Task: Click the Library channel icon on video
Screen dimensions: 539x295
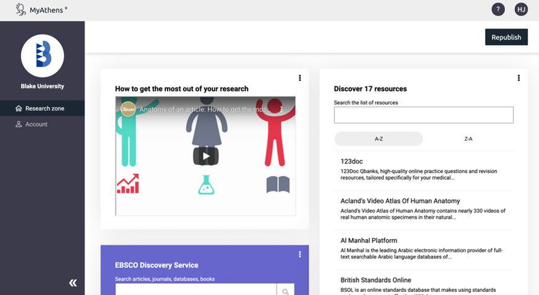Action: (128, 110)
